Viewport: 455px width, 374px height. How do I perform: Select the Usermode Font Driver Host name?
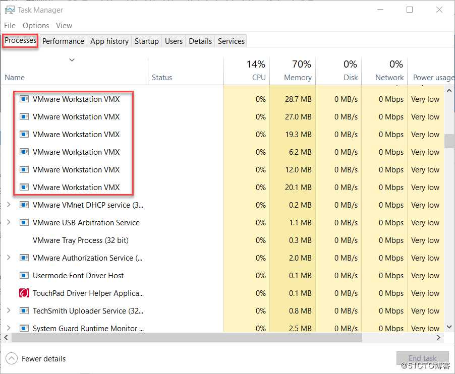pos(78,275)
